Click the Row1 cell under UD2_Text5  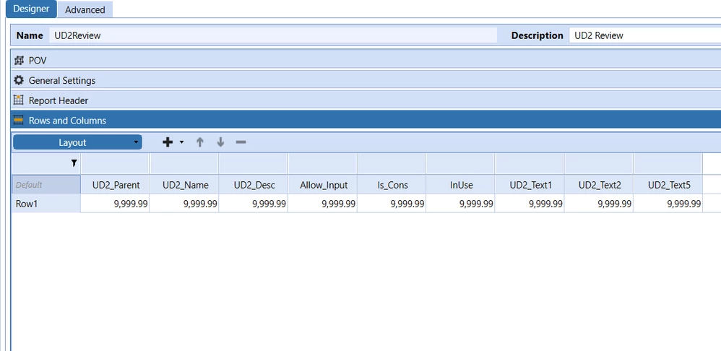click(668, 204)
